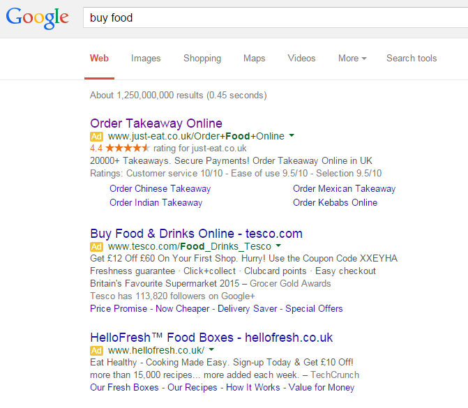Screen dimensions: 468x408
Task: Open the Our Fresh Boxes link
Action: pyautogui.click(x=124, y=387)
